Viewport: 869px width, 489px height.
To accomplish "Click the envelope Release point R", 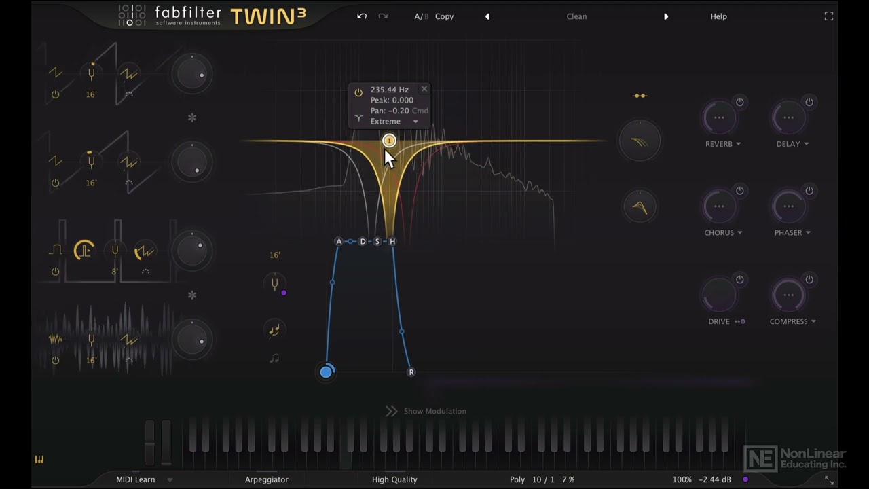I will point(411,372).
